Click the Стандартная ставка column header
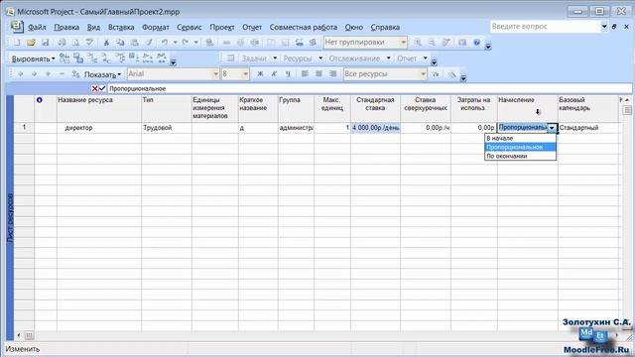 pyautogui.click(x=375, y=108)
